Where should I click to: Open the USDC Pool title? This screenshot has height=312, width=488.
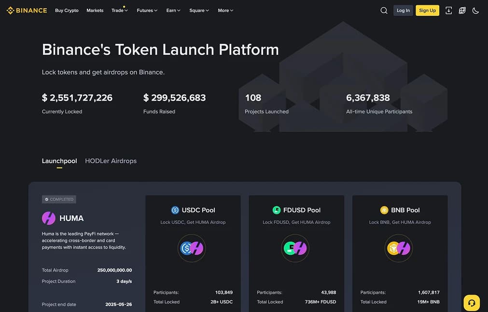tap(198, 210)
